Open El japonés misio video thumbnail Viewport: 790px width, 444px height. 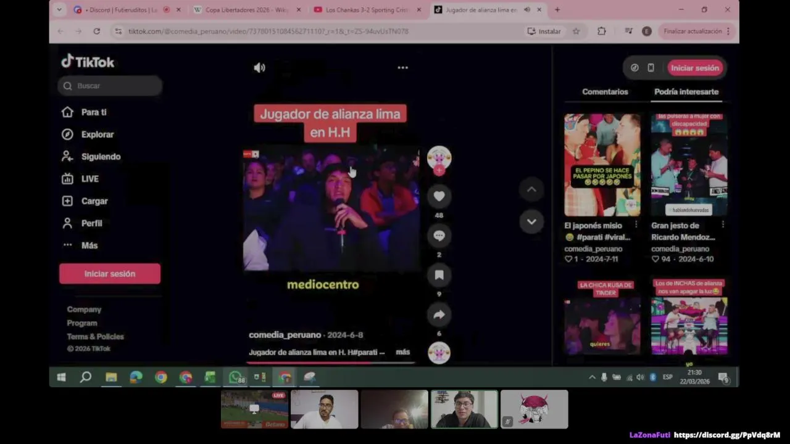[602, 165]
